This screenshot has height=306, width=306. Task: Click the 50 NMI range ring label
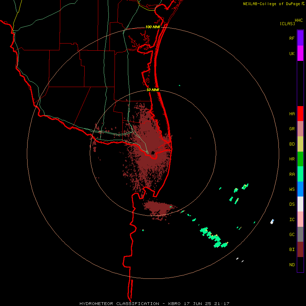pos(153,90)
